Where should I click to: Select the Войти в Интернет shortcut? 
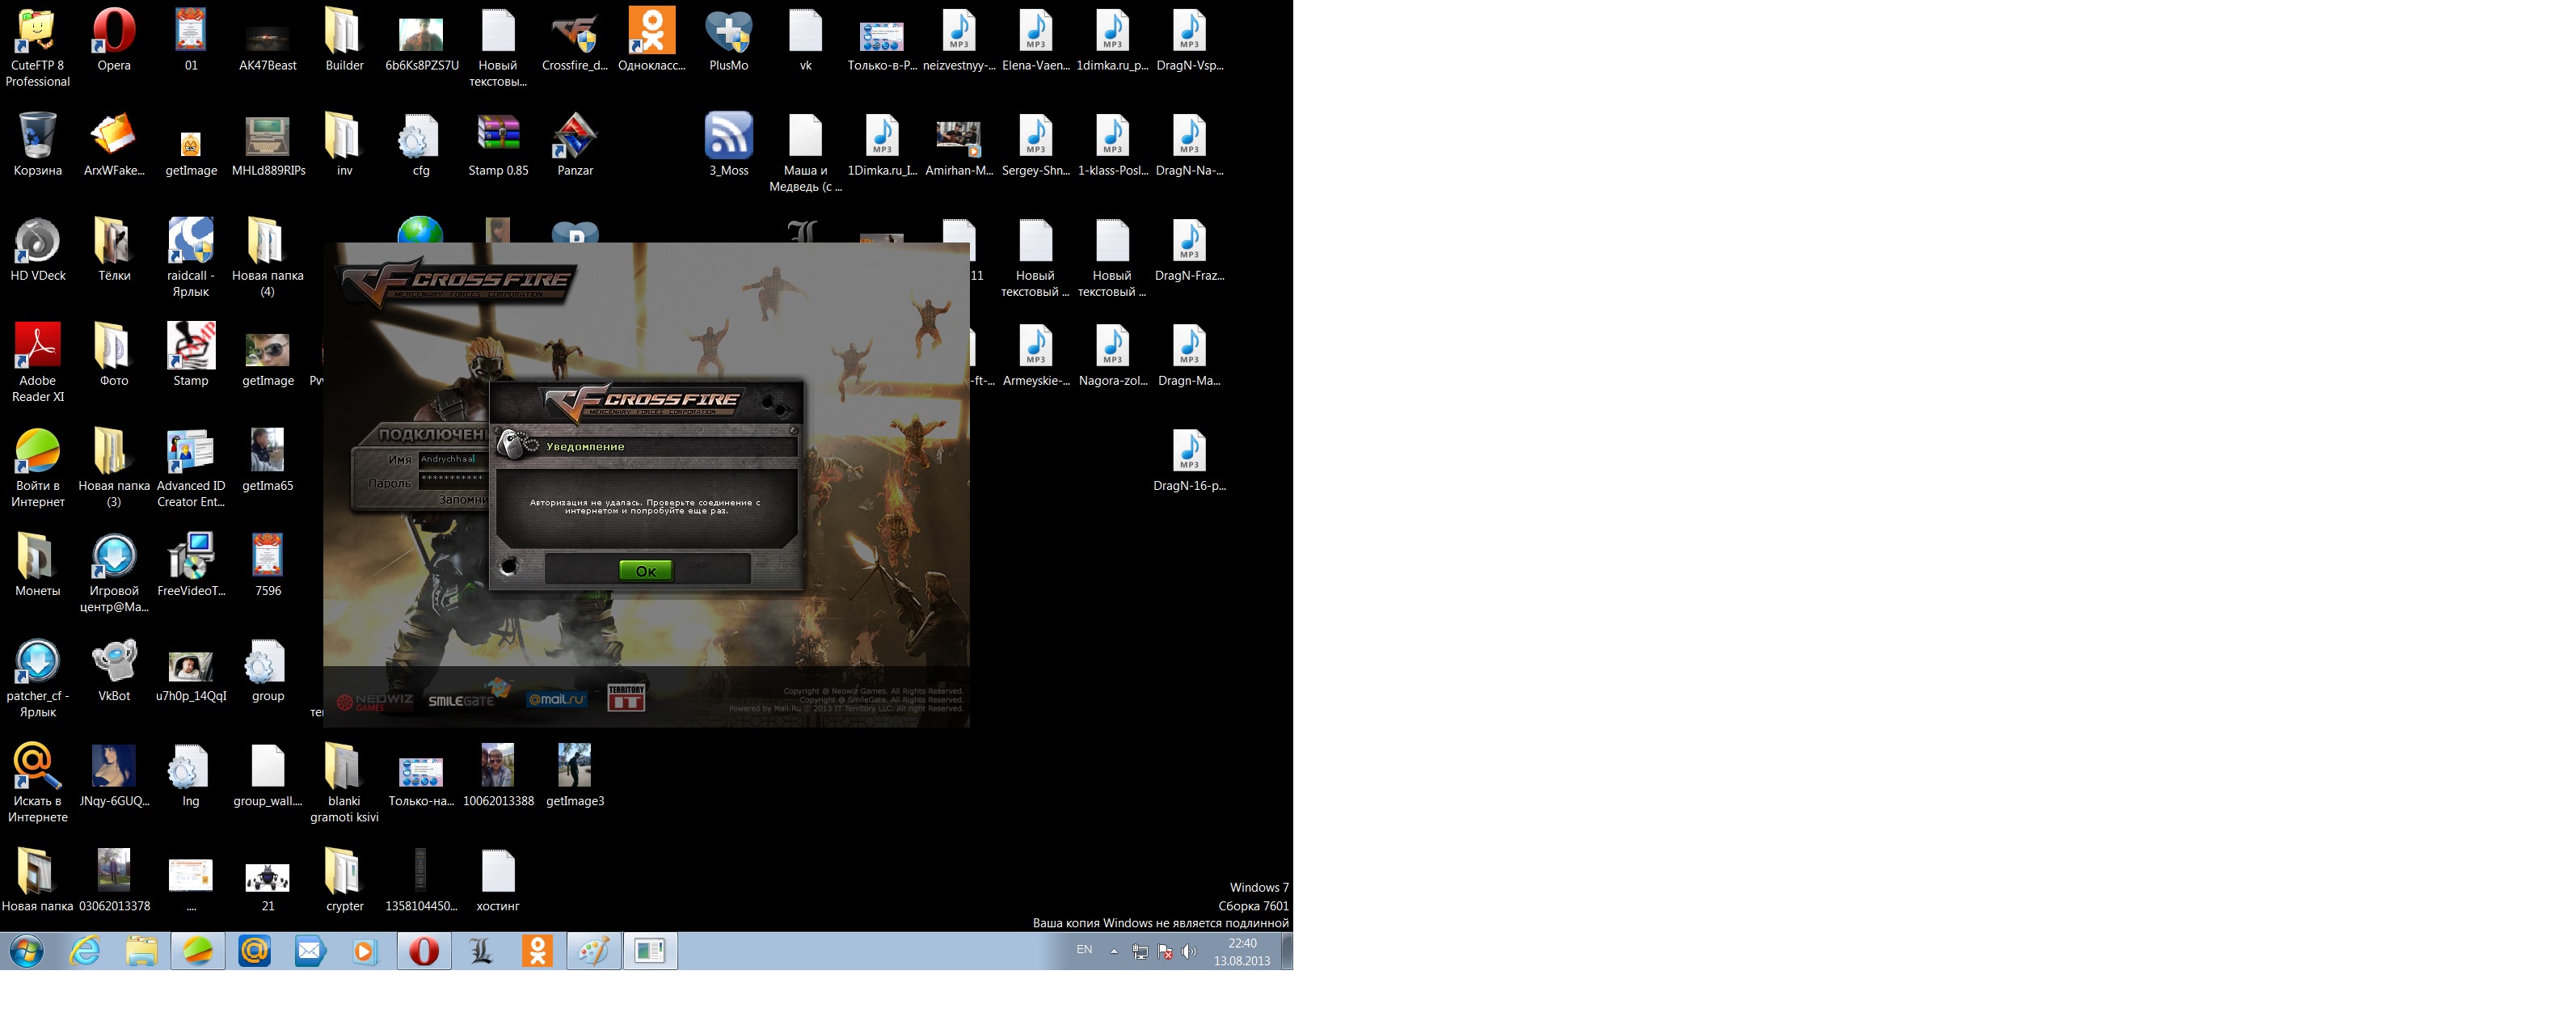pyautogui.click(x=37, y=468)
